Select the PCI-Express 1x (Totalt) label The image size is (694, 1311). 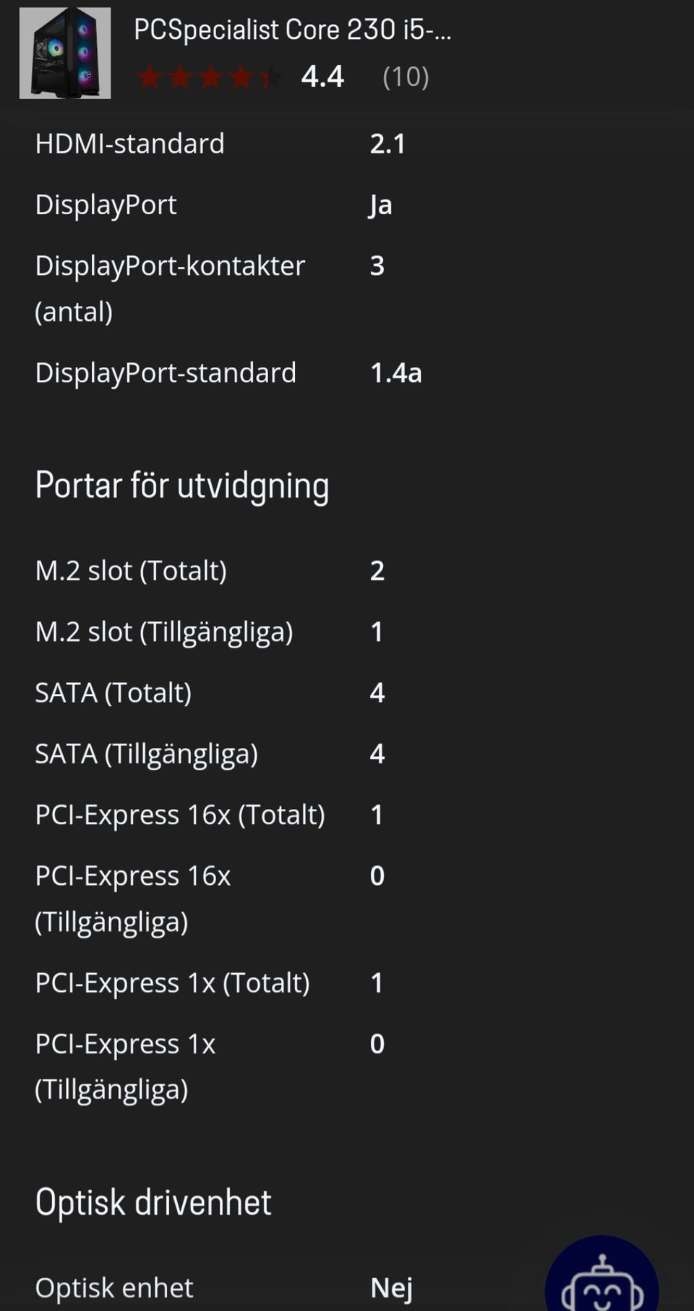[172, 983]
